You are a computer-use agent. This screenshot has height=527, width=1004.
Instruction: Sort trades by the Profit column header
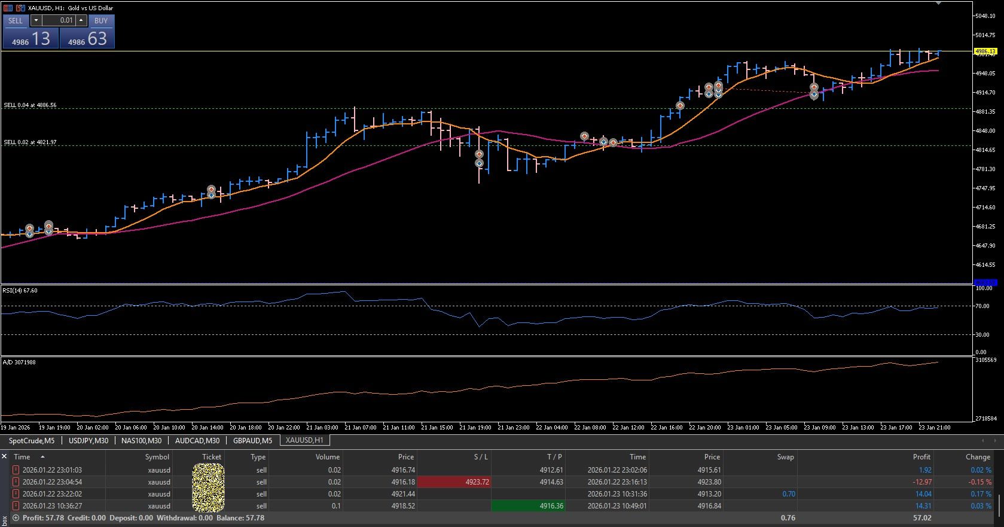(x=921, y=457)
